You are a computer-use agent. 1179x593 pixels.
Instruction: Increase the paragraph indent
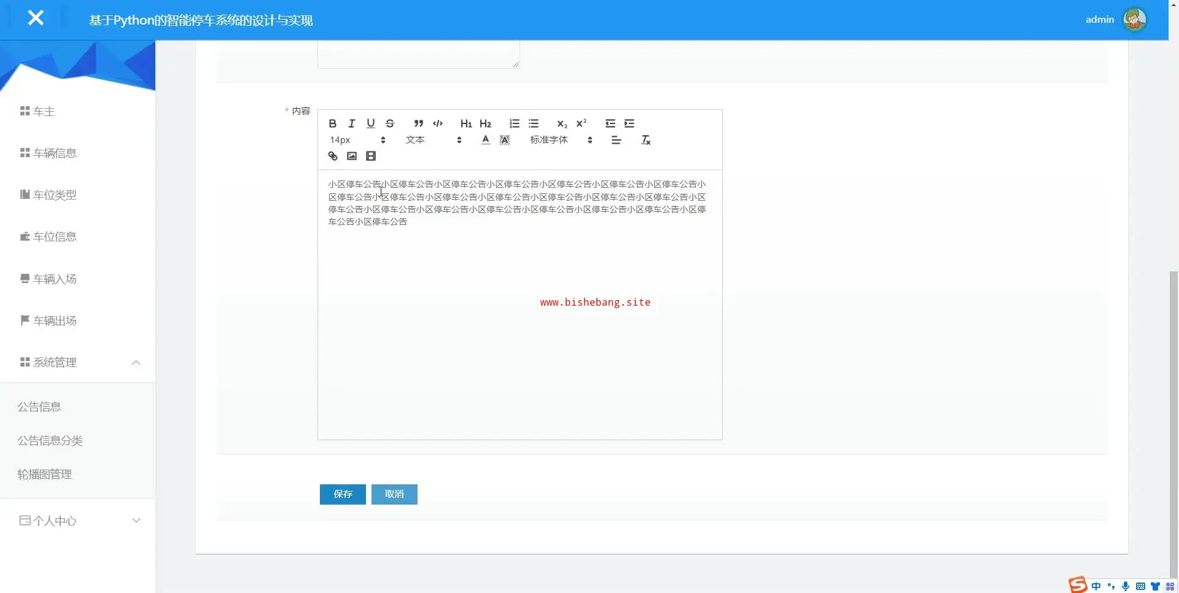pyautogui.click(x=629, y=123)
